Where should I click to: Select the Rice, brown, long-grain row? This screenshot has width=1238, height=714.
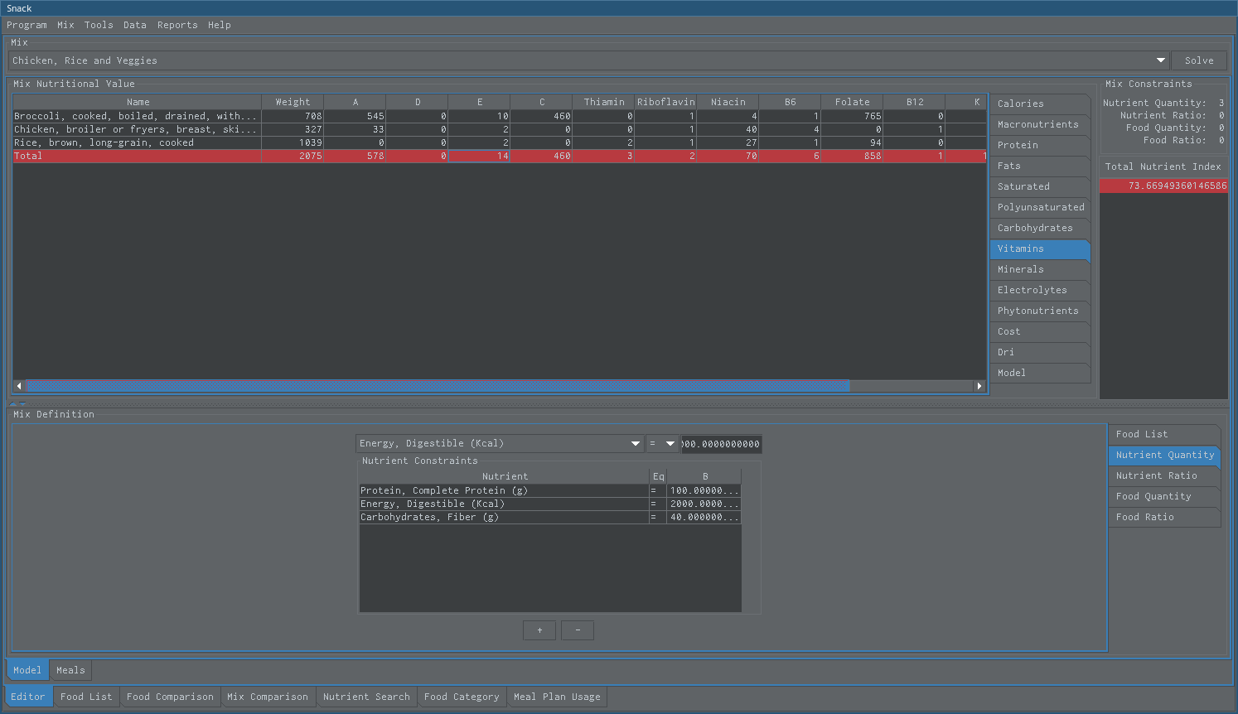click(x=500, y=142)
